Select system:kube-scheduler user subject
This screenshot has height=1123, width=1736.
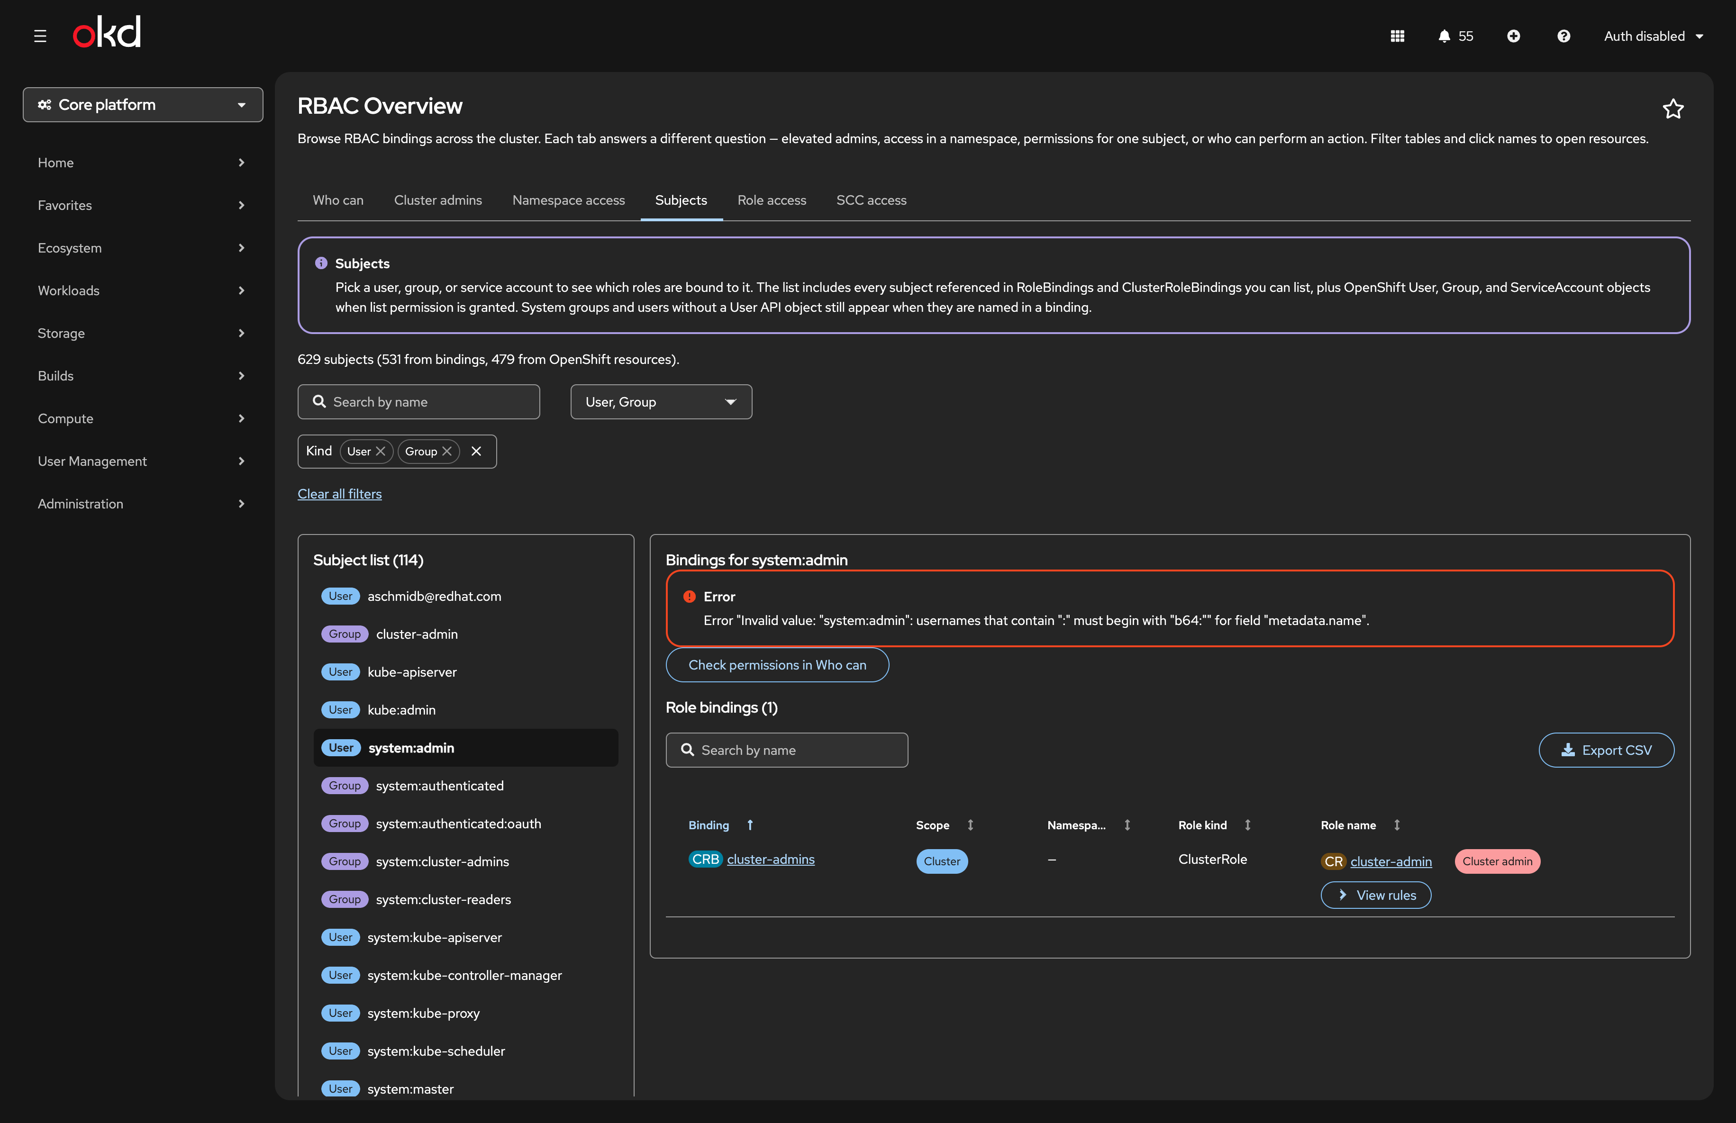[465, 1051]
